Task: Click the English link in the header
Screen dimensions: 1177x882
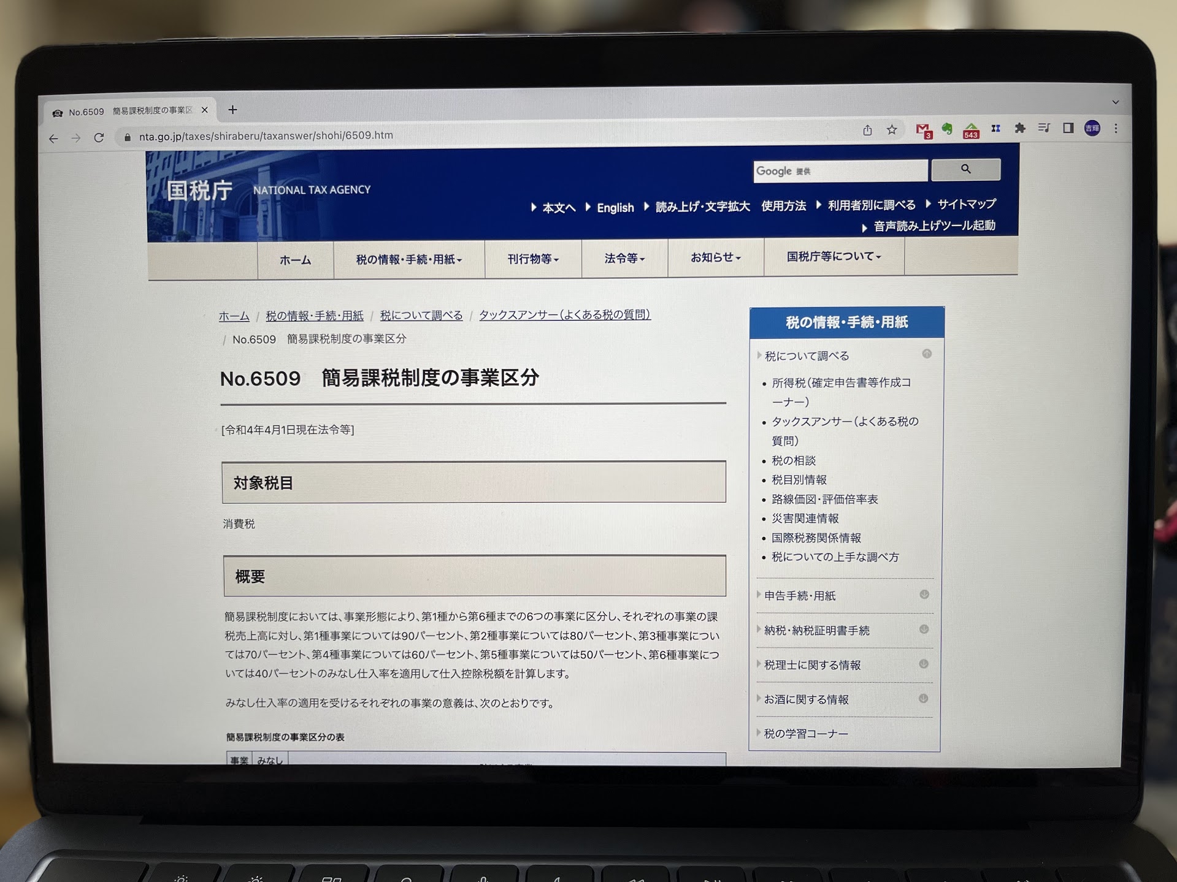Action: [615, 208]
